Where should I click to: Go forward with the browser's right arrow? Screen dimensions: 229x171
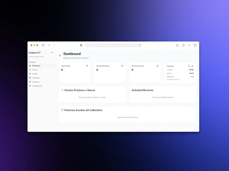(x=54, y=45)
